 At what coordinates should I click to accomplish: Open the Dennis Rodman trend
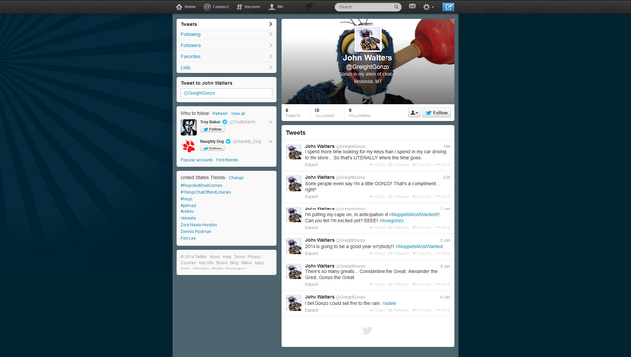click(x=196, y=231)
